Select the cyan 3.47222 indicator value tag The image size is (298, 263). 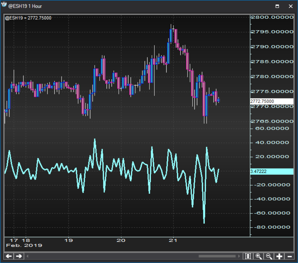tap(271, 171)
